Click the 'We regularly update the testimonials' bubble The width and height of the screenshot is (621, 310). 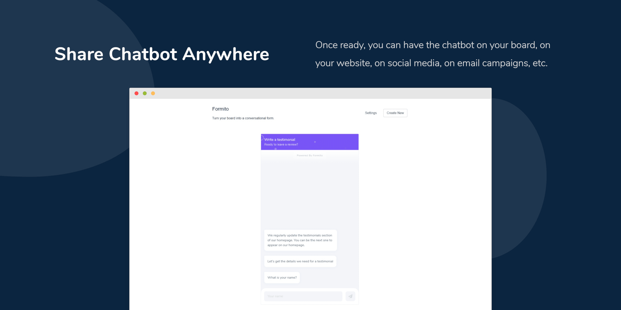[300, 240]
